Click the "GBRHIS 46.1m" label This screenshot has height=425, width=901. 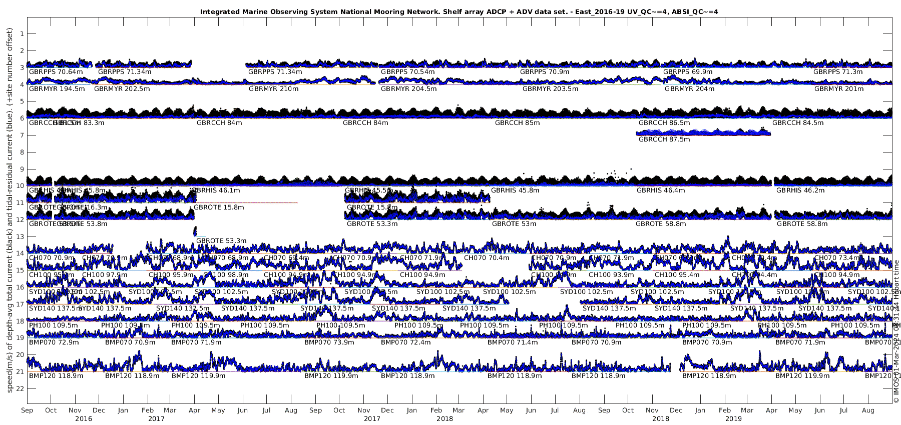[216, 190]
